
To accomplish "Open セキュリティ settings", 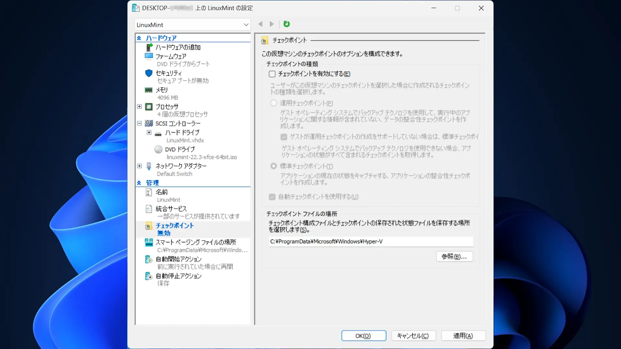I will pos(169,73).
